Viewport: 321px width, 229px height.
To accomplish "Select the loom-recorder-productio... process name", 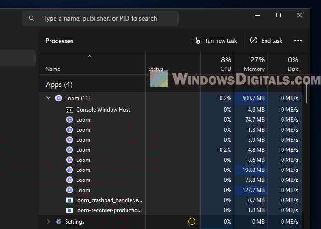I will tap(109, 210).
